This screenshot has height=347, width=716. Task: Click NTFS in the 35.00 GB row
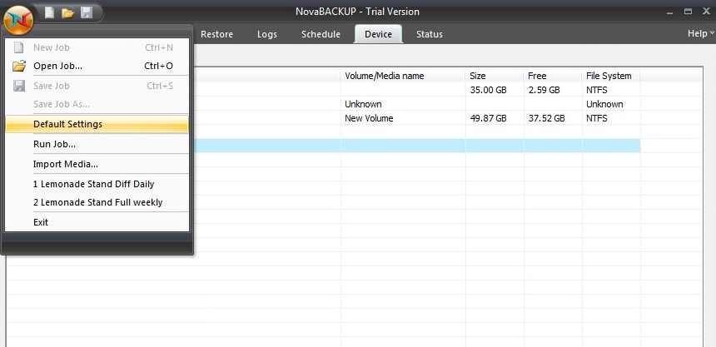pyautogui.click(x=597, y=90)
